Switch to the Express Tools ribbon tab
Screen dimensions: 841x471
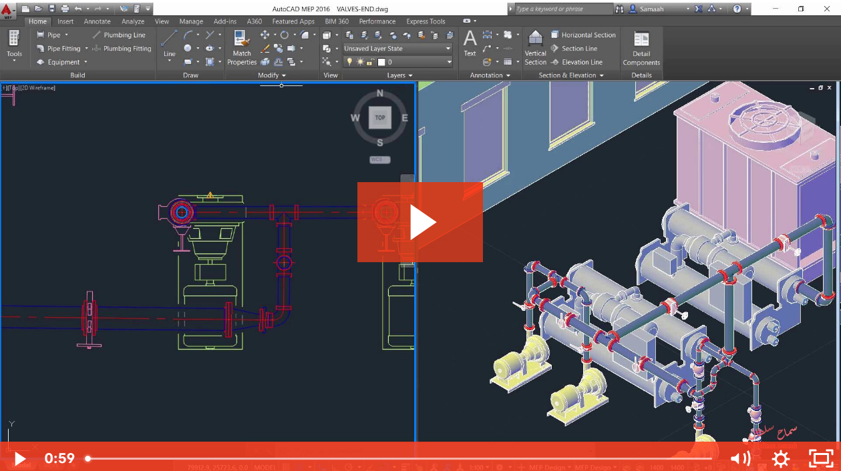[426, 21]
